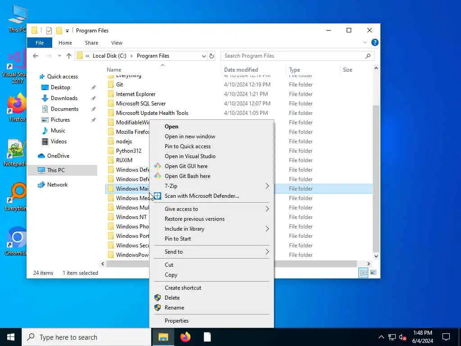Screen dimensions: 461x346
Task: Open Firefox from the taskbar
Action: tap(185, 337)
